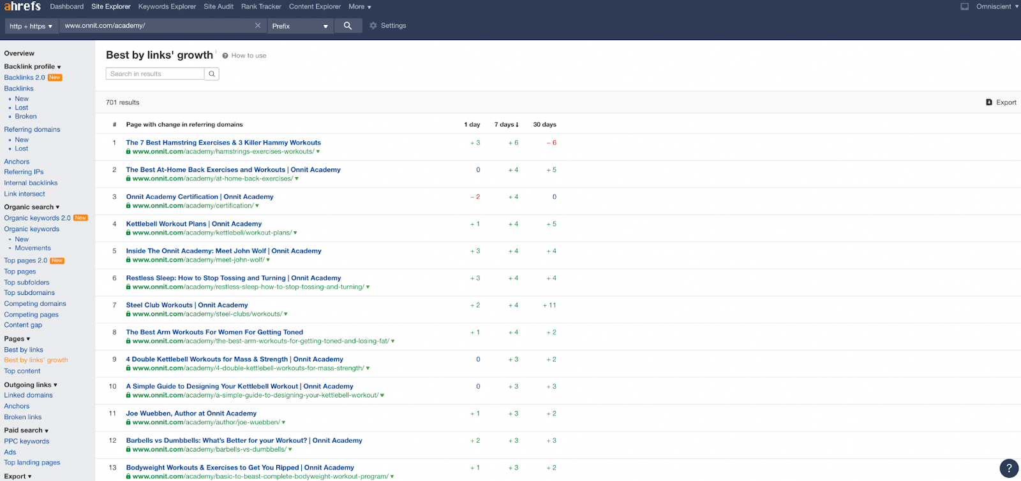Collapse the Pages section in sidebar
This screenshot has width=1021, height=481.
click(17, 339)
